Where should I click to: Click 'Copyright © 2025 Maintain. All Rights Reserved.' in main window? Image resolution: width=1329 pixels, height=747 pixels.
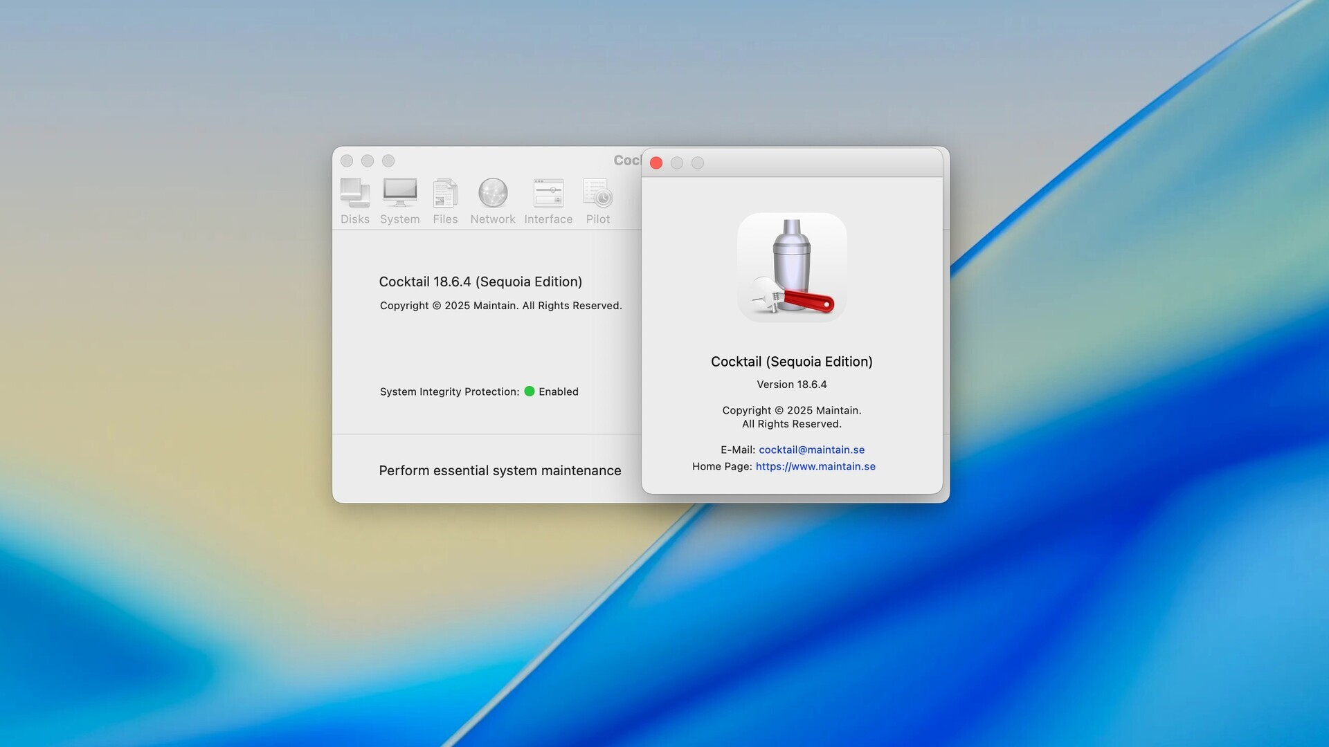(x=500, y=306)
